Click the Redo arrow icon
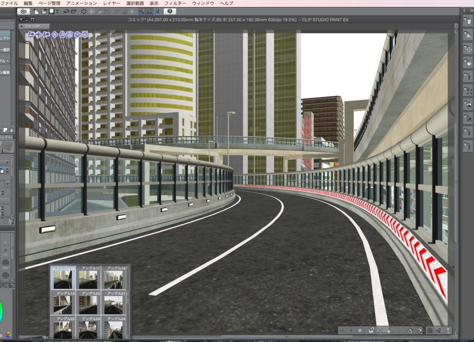Viewport: 474px width, 342px height. 74,12
